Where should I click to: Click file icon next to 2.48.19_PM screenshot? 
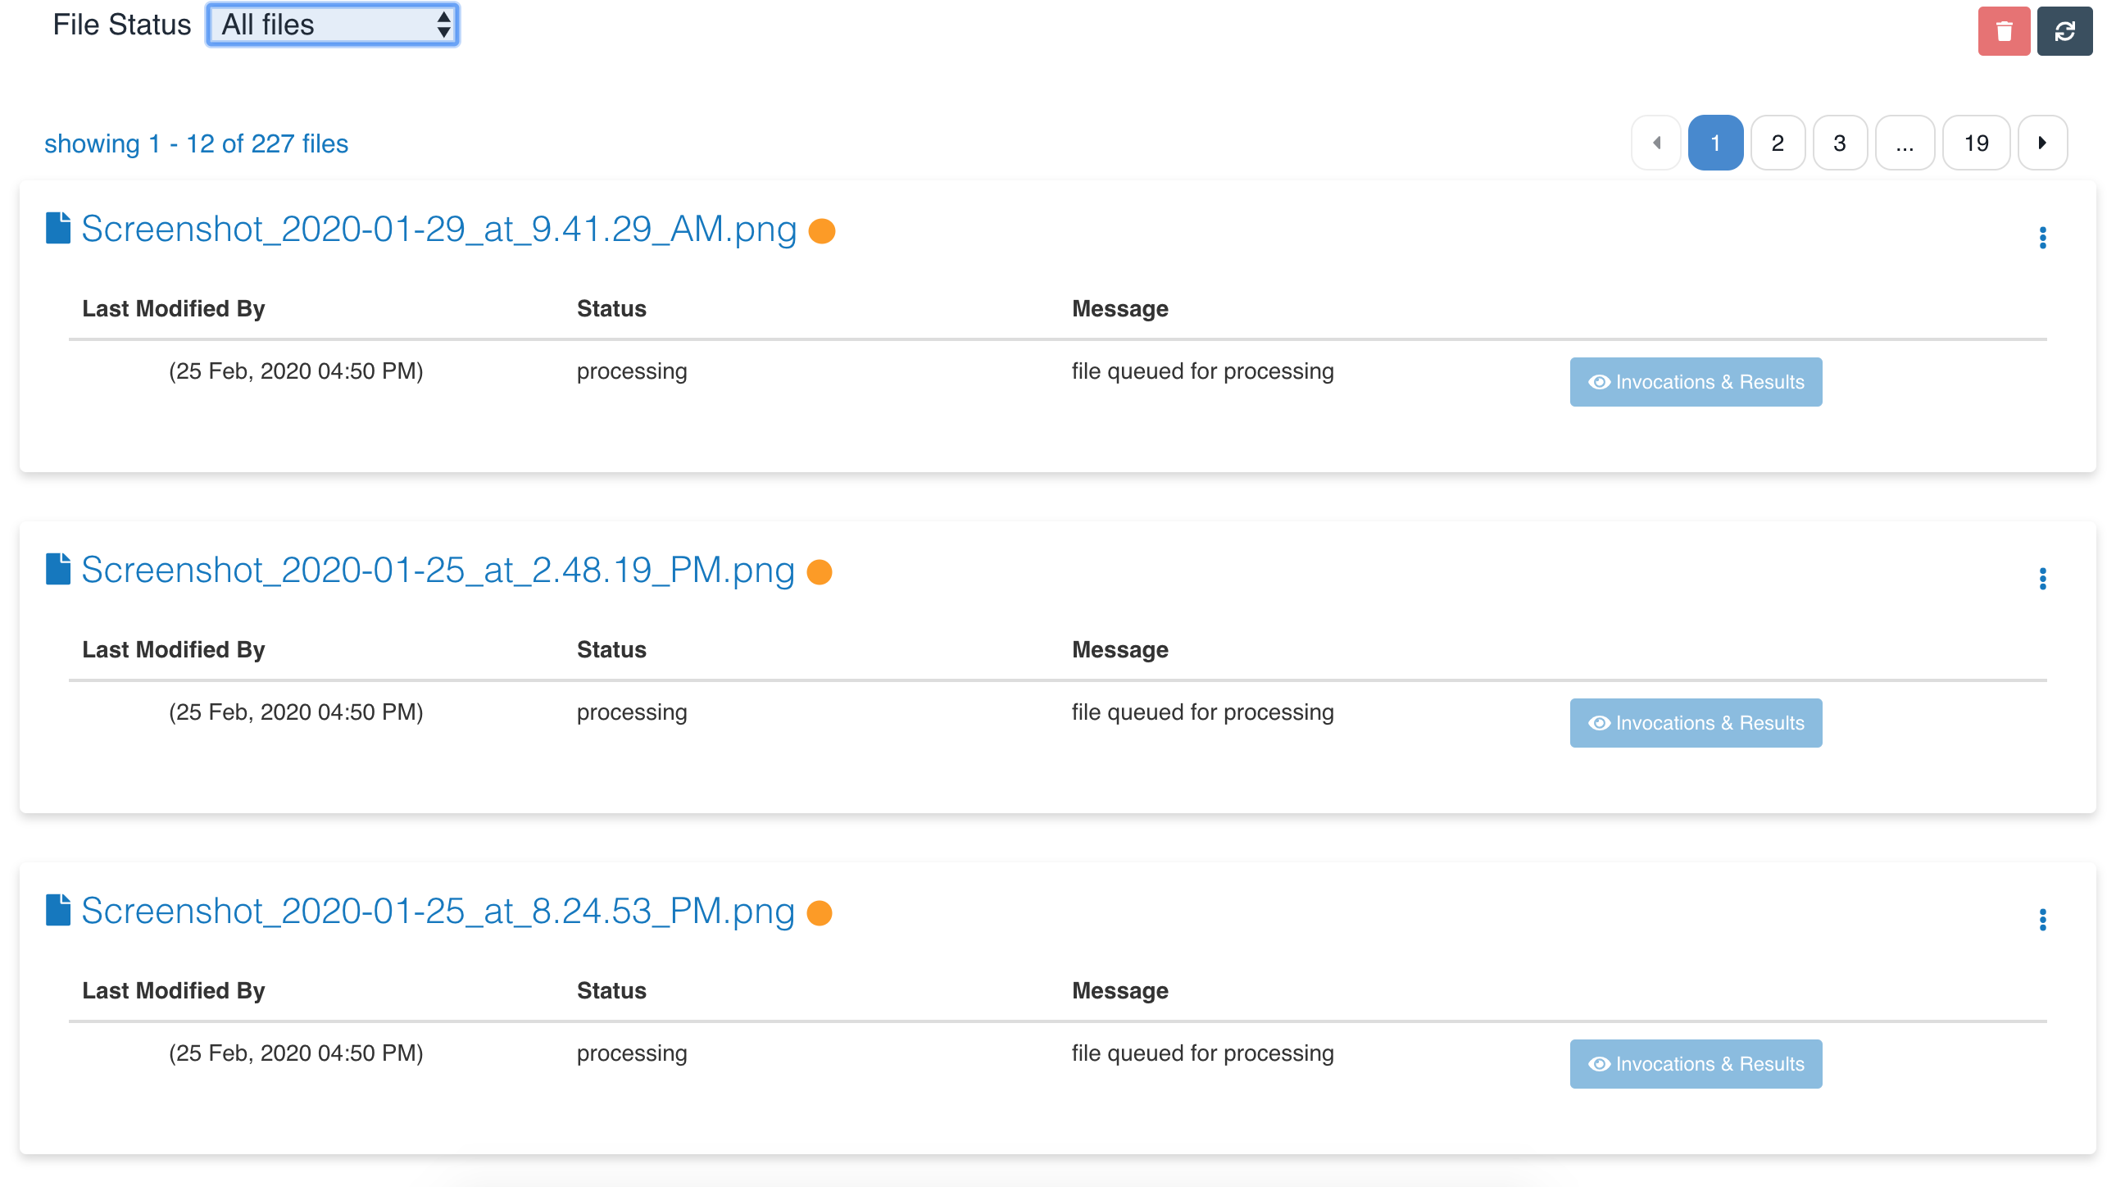tap(57, 569)
